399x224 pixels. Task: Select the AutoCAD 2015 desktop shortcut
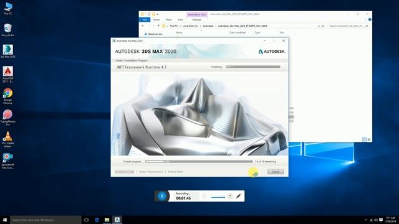8,75
